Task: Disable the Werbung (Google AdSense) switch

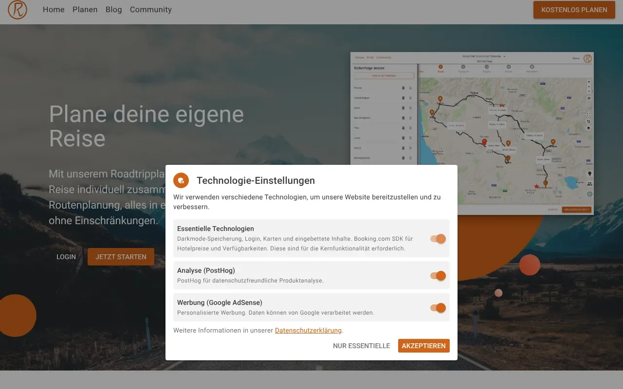Action: [x=439, y=307]
